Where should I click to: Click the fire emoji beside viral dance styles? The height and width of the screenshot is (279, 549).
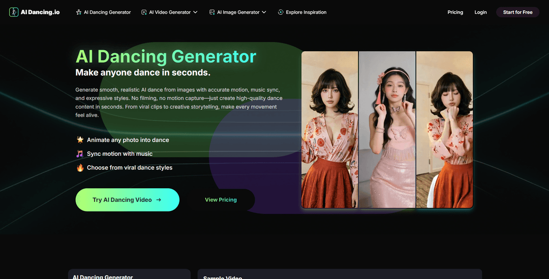(80, 167)
